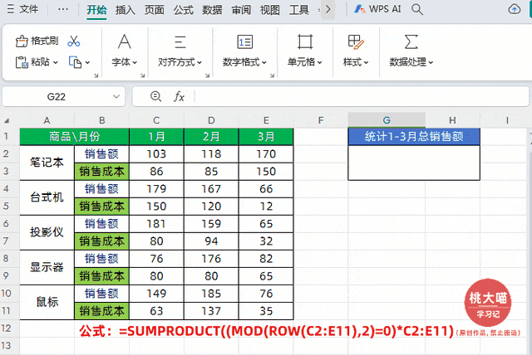Screen dimensions: 532x355
Task: Click the zoom formula-bar magnifier icon
Action: (155, 97)
